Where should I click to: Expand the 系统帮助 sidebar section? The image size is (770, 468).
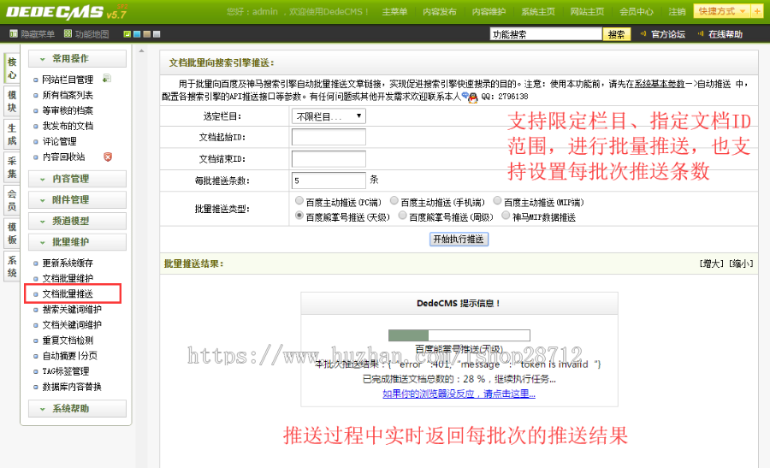click(77, 409)
